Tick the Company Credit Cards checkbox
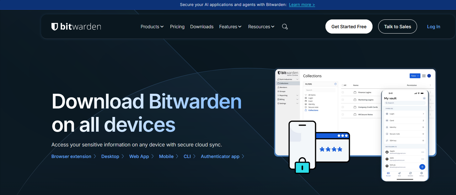 (x=343, y=107)
